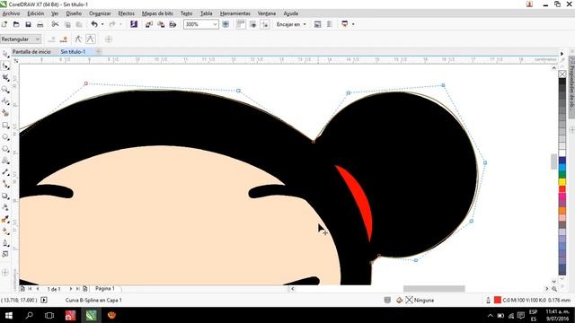The width and height of the screenshot is (575, 323).
Task: Toggle the show grid button
Action: 253,24
